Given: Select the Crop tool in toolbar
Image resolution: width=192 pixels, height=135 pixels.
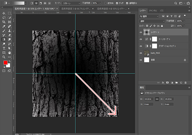Looking at the screenshot, I should point(4,22).
